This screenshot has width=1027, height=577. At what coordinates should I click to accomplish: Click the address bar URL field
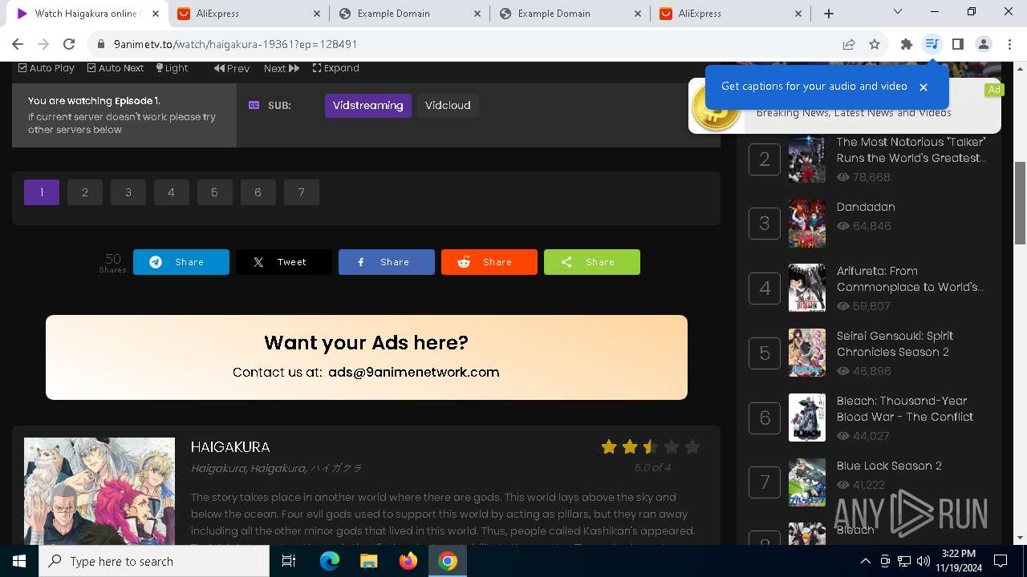pos(465,45)
